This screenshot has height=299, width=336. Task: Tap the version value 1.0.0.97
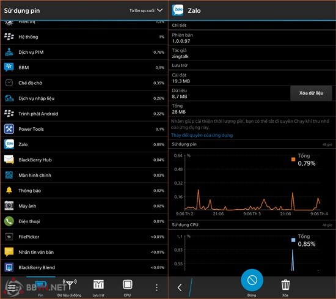(x=181, y=41)
